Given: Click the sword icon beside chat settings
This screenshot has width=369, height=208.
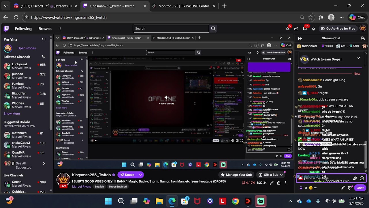Looking at the screenshot, I should 343,188.
